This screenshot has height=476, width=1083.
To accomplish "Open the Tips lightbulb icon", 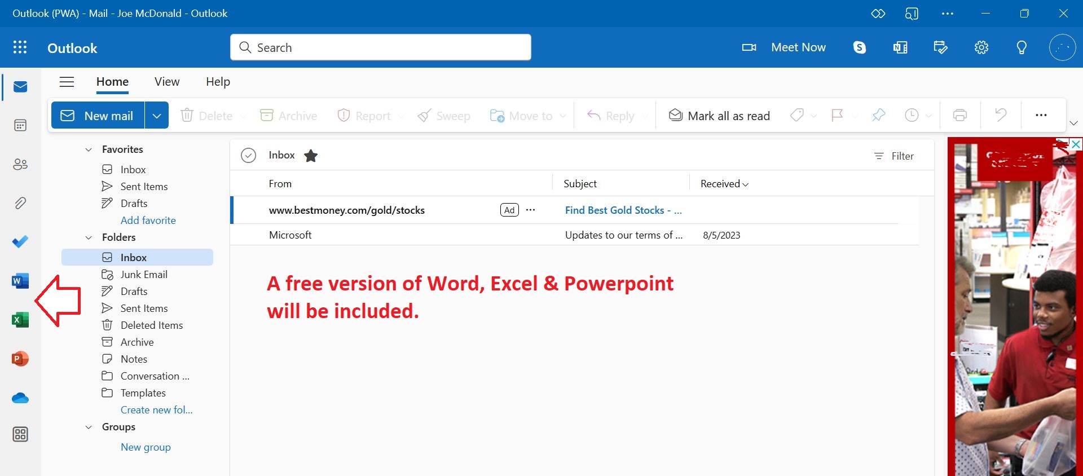I will (1022, 47).
